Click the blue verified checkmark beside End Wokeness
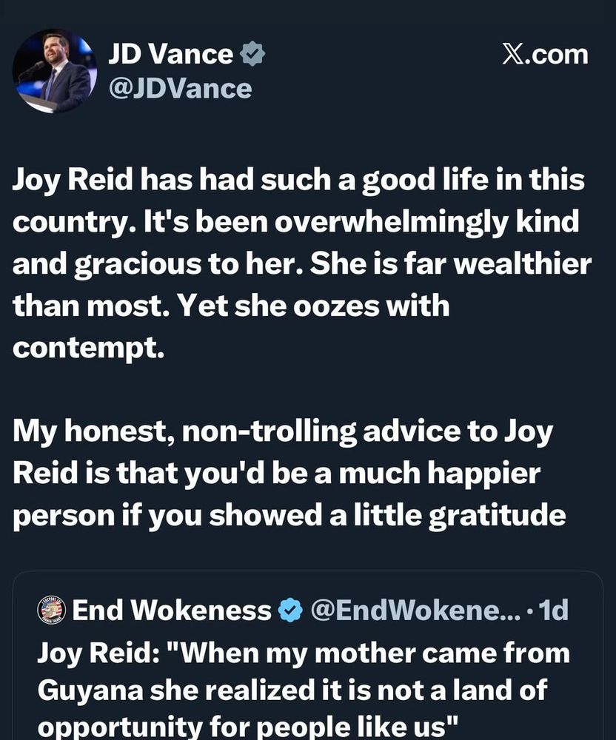Viewport: 616px width, 740px height. 289,611
